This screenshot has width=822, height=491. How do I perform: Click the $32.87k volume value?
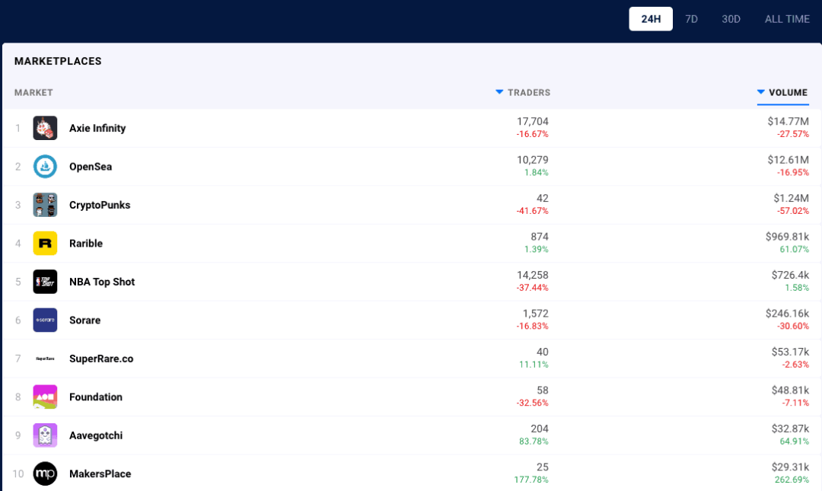(x=790, y=429)
